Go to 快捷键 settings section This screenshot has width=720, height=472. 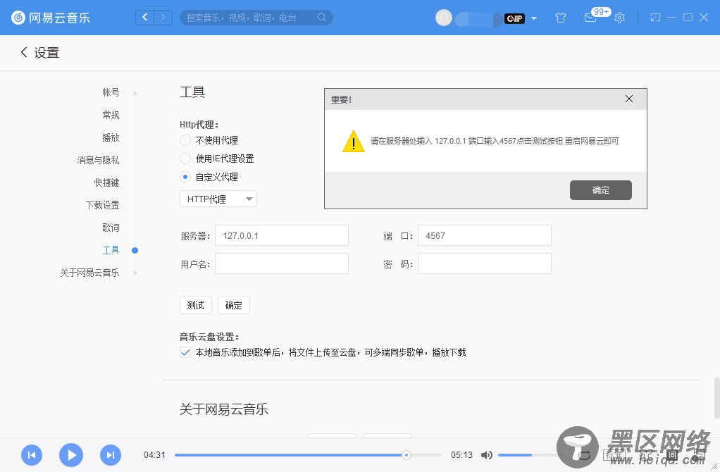106,182
